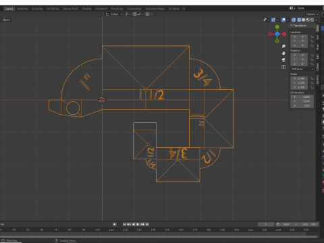Screen dimensions: 324x243
Task: Lock the Location Z value
Action: pos(312,46)
